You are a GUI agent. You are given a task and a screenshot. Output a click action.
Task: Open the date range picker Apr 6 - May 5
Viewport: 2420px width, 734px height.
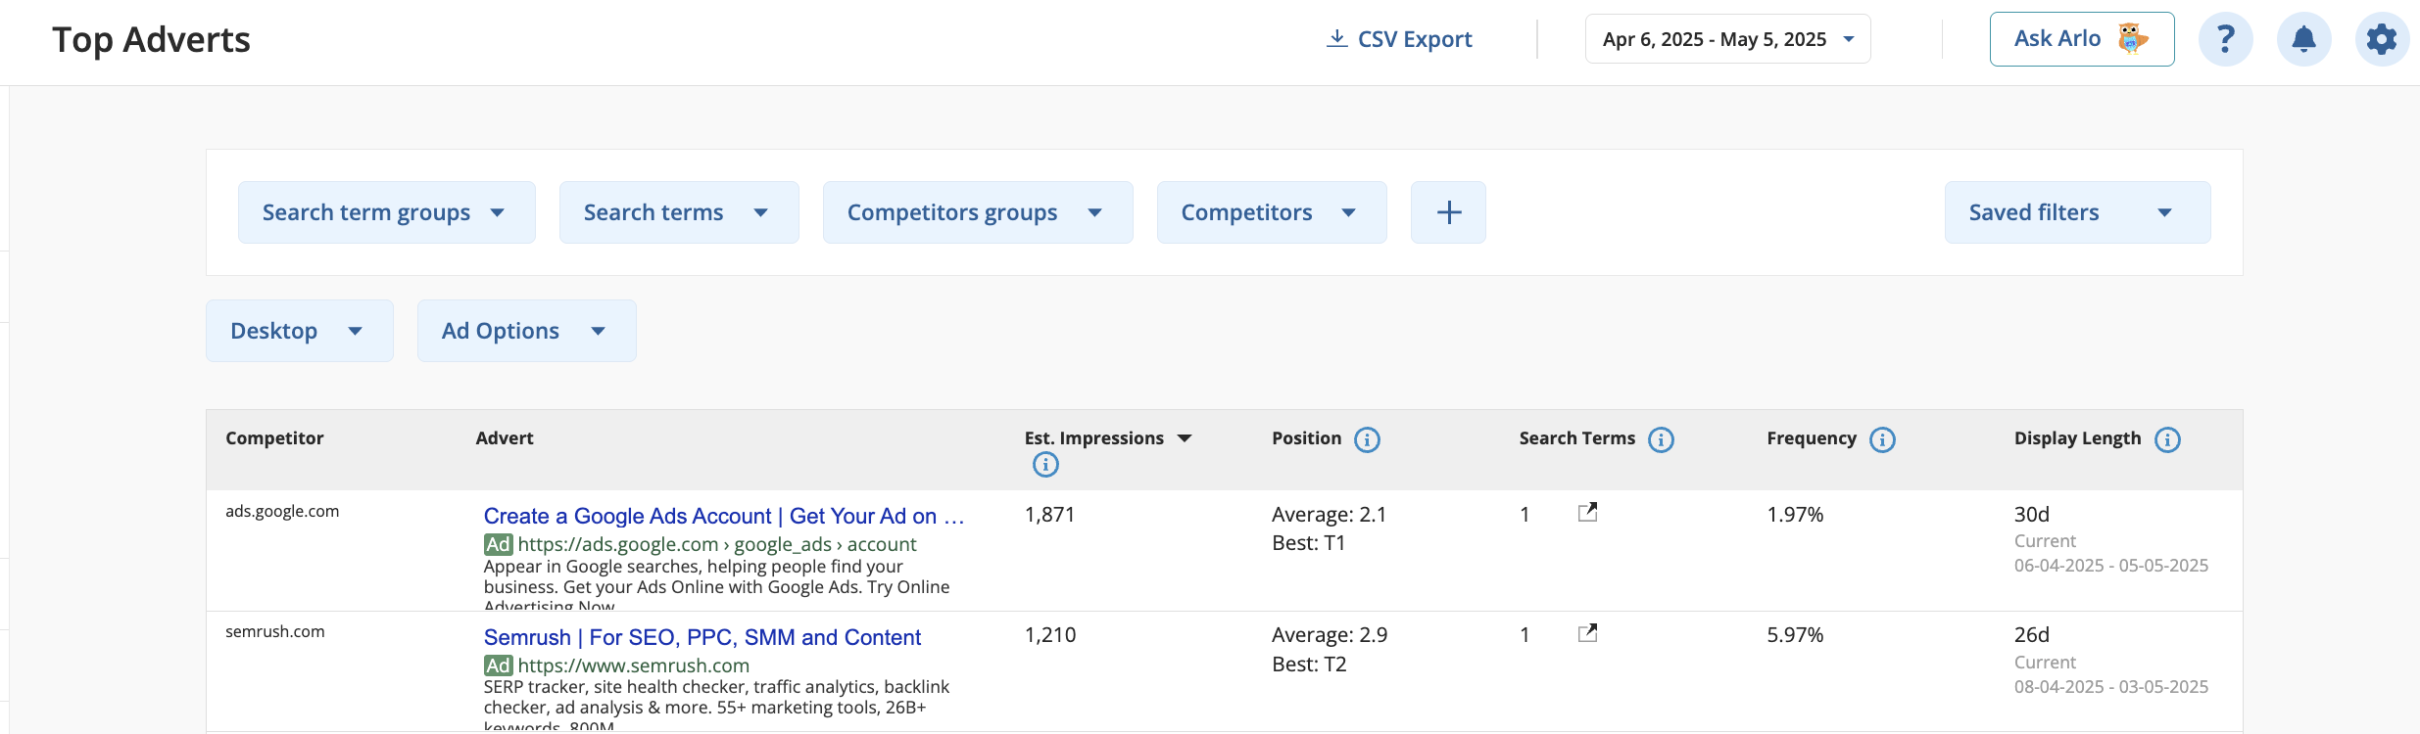click(x=1727, y=39)
